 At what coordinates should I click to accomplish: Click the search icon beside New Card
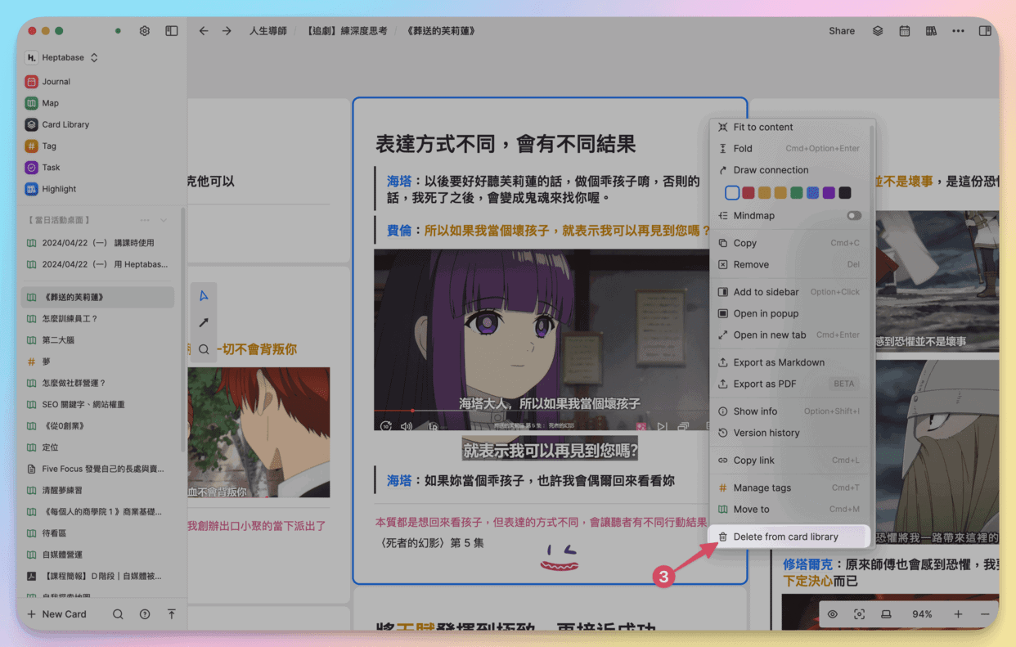(x=118, y=614)
